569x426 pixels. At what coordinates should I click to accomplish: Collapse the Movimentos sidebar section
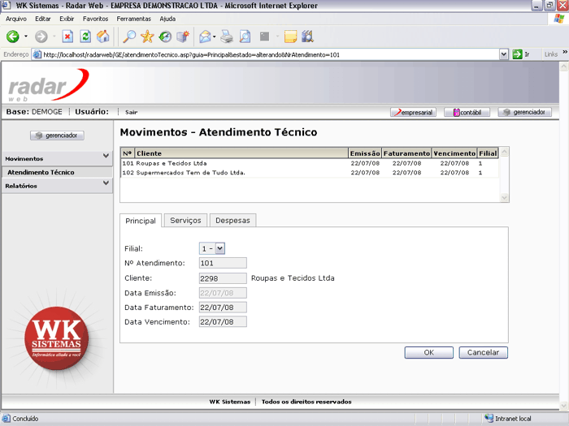(106, 157)
